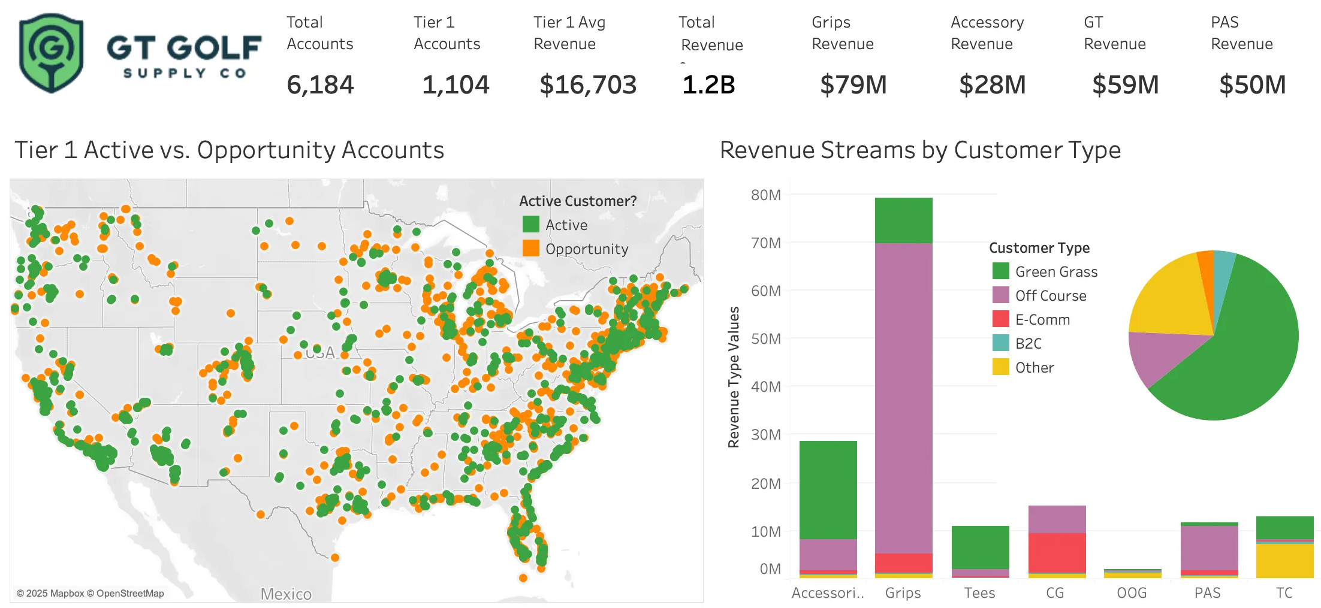Select the red E-Comm segment in CG bar
This screenshot has height=608, width=1321.
tap(1057, 552)
